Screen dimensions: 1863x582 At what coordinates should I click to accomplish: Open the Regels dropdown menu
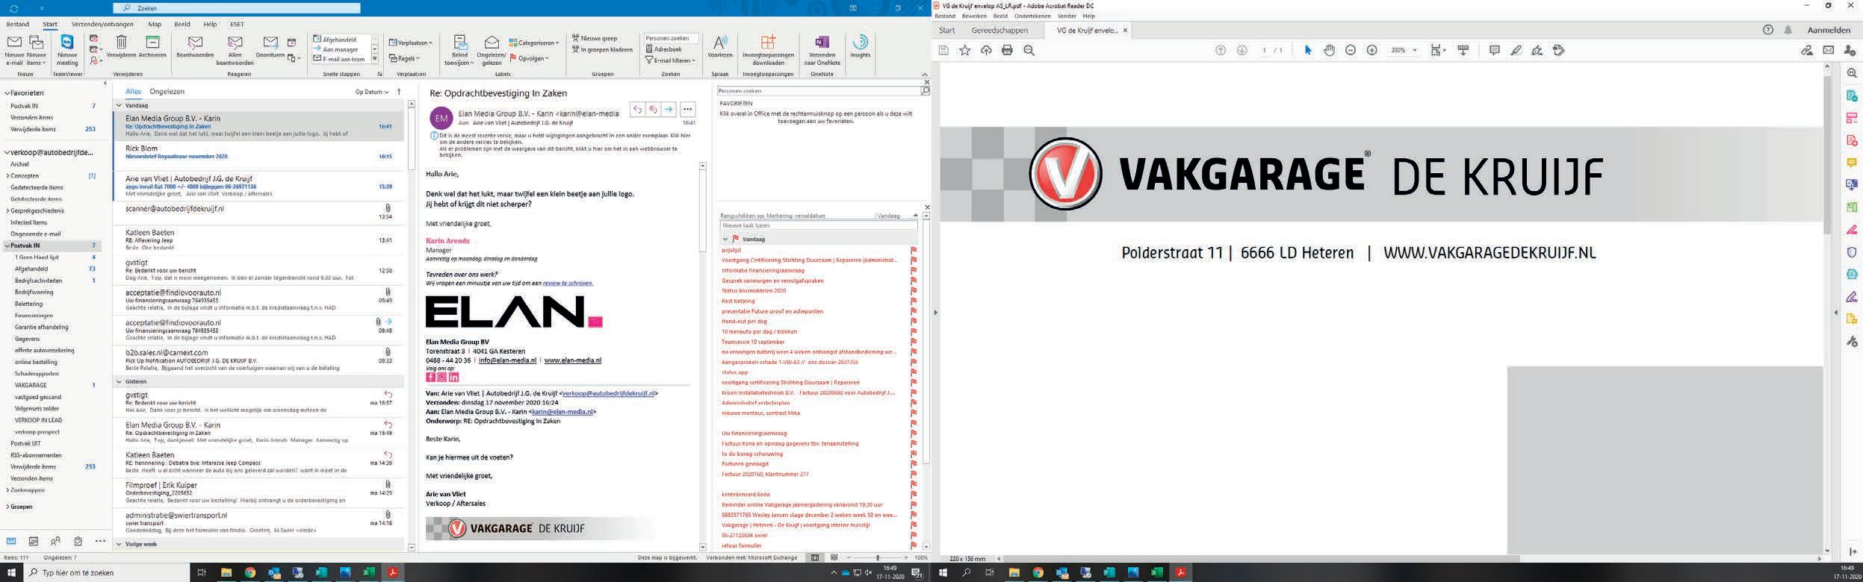click(x=405, y=58)
